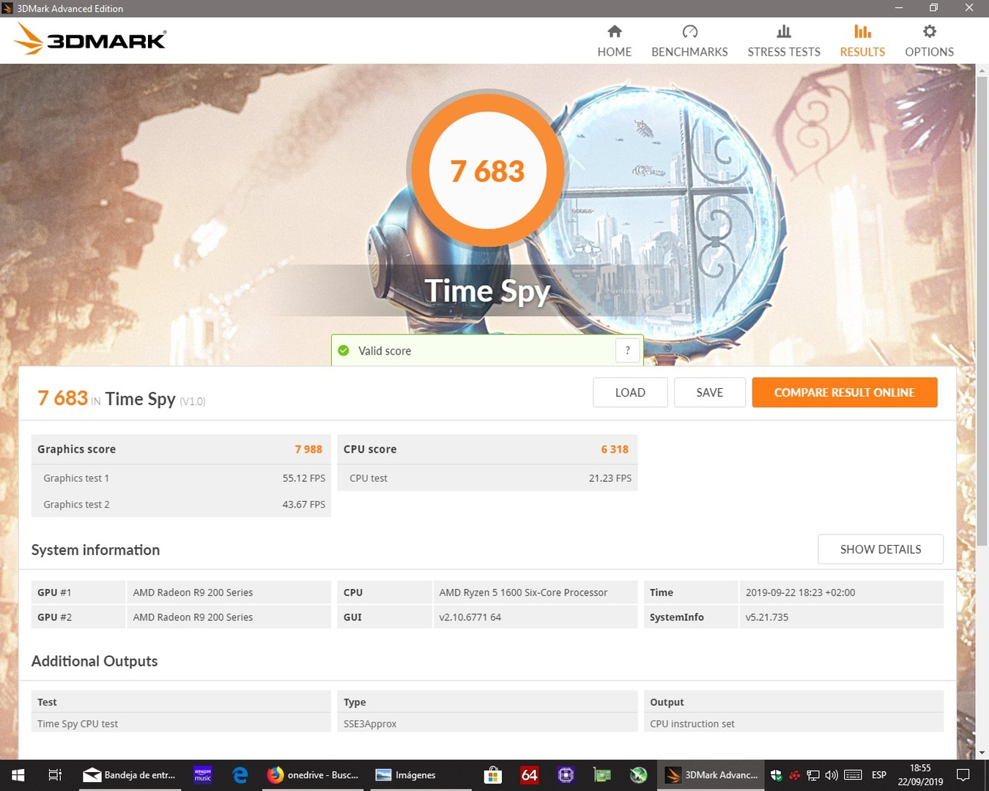
Task: Switch to Firefox onedrive window
Action: click(313, 775)
